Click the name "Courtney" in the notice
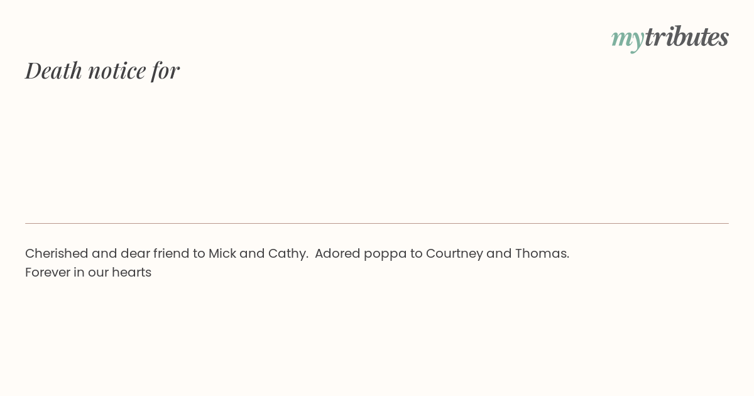The width and height of the screenshot is (754, 396). [454, 253]
